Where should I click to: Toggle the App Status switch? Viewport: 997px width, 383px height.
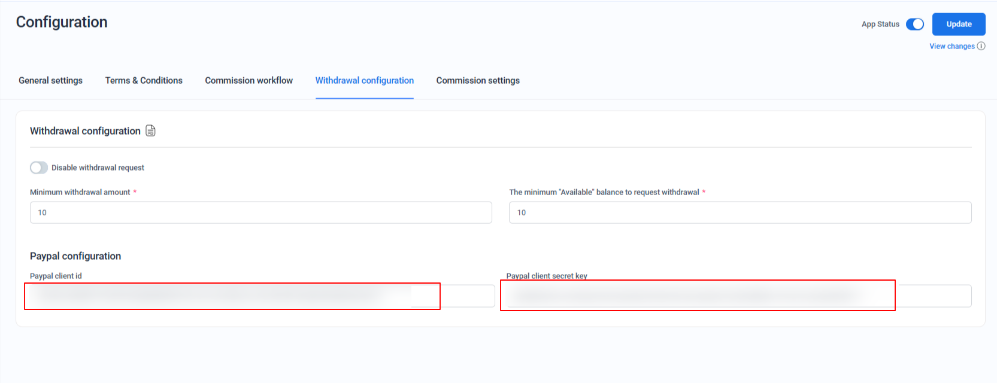click(914, 25)
